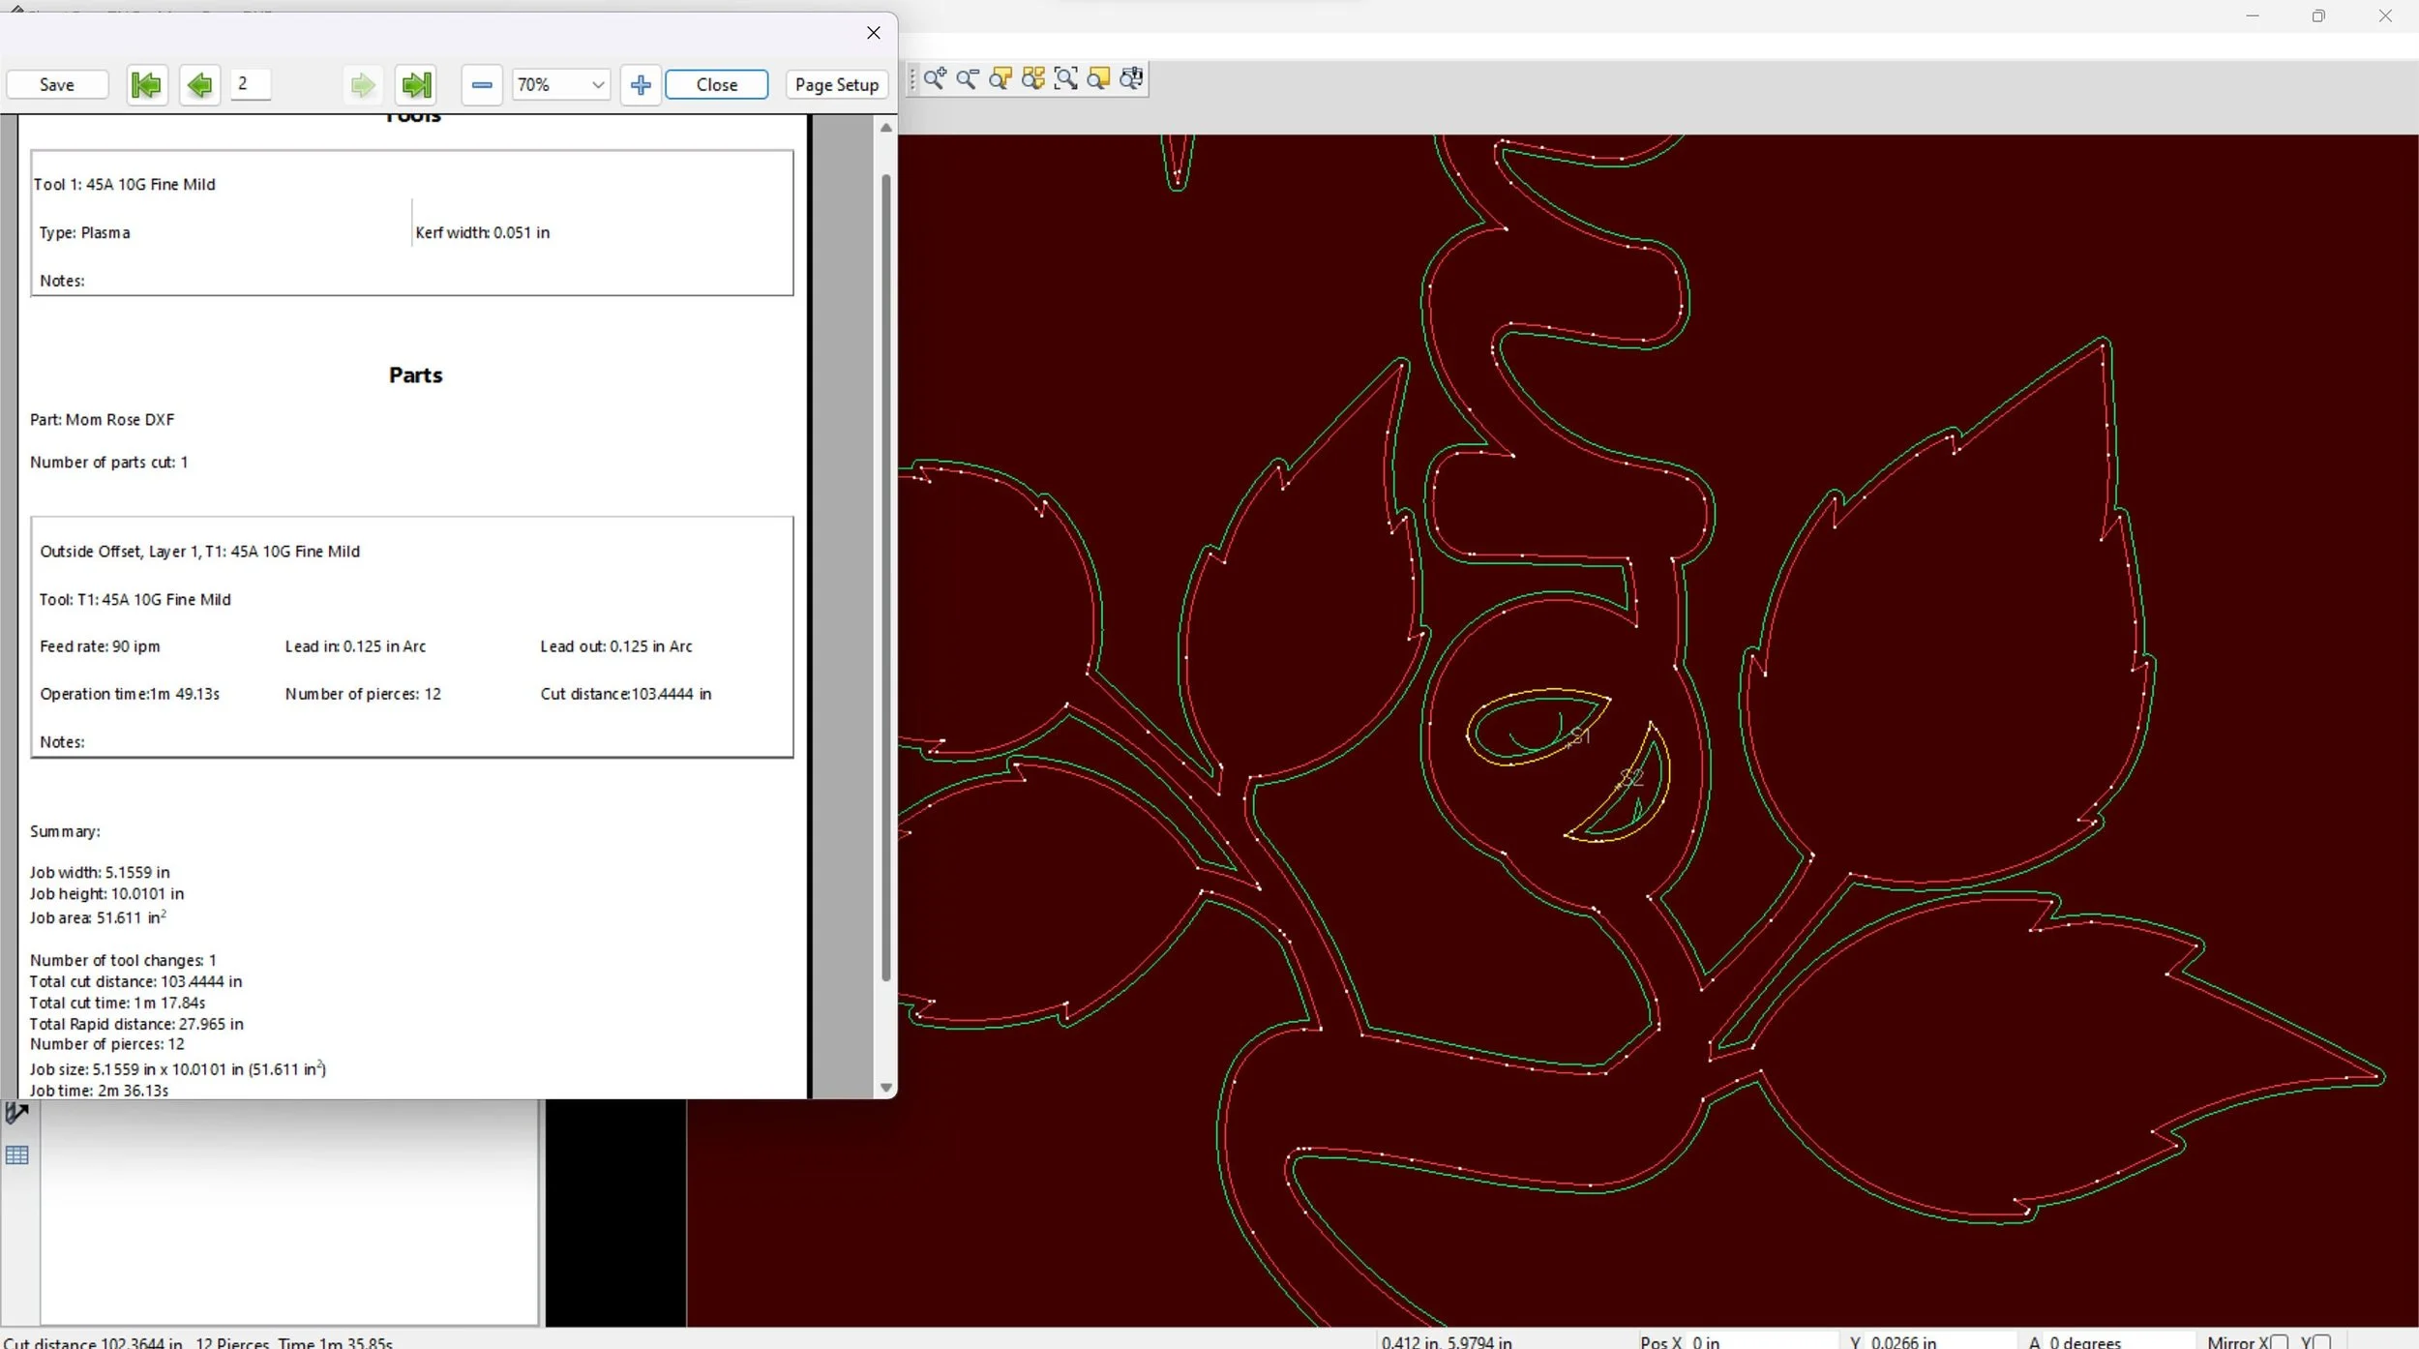This screenshot has width=2419, height=1349.
Task: Close the report dialog with X
Action: 873,33
